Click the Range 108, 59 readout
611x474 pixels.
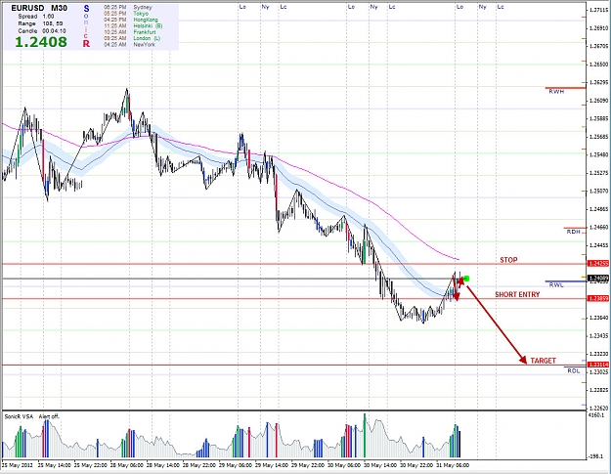(x=40, y=23)
